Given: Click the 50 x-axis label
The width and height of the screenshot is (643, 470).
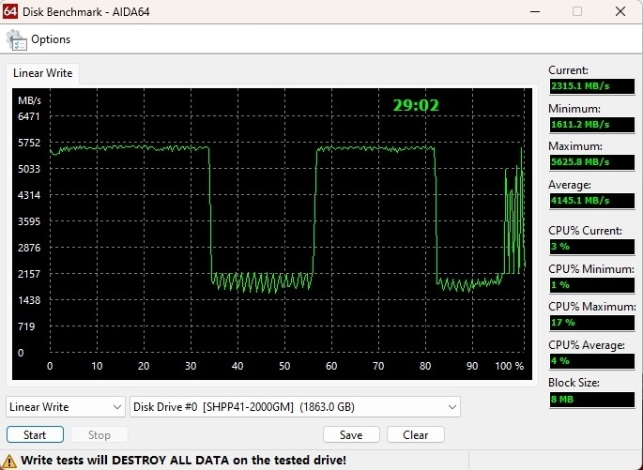Looking at the screenshot, I should pyautogui.click(x=284, y=366).
